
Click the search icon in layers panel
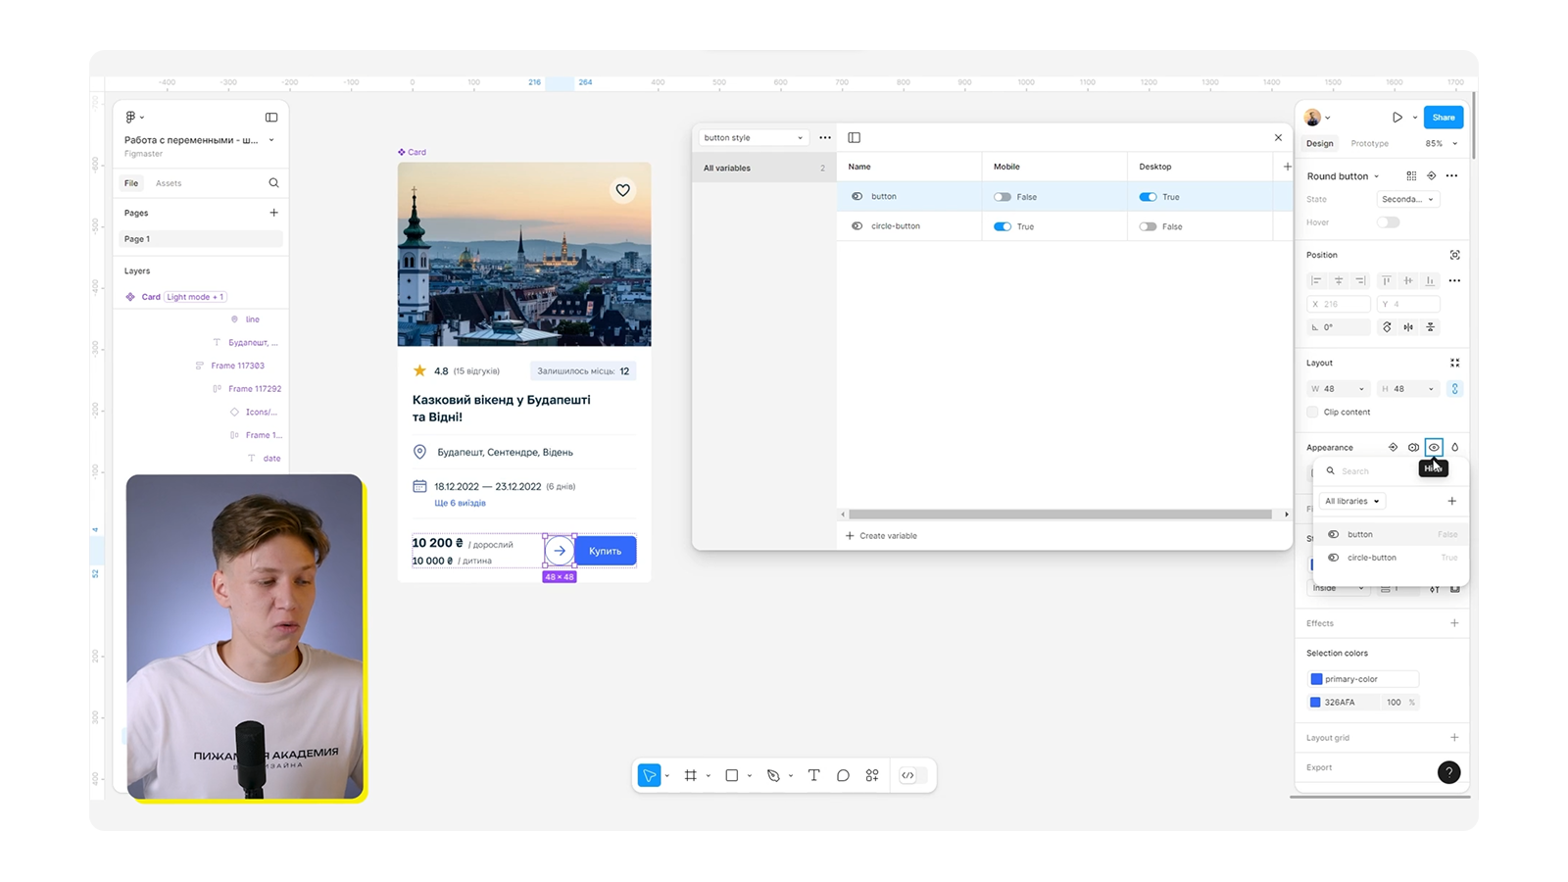click(273, 183)
